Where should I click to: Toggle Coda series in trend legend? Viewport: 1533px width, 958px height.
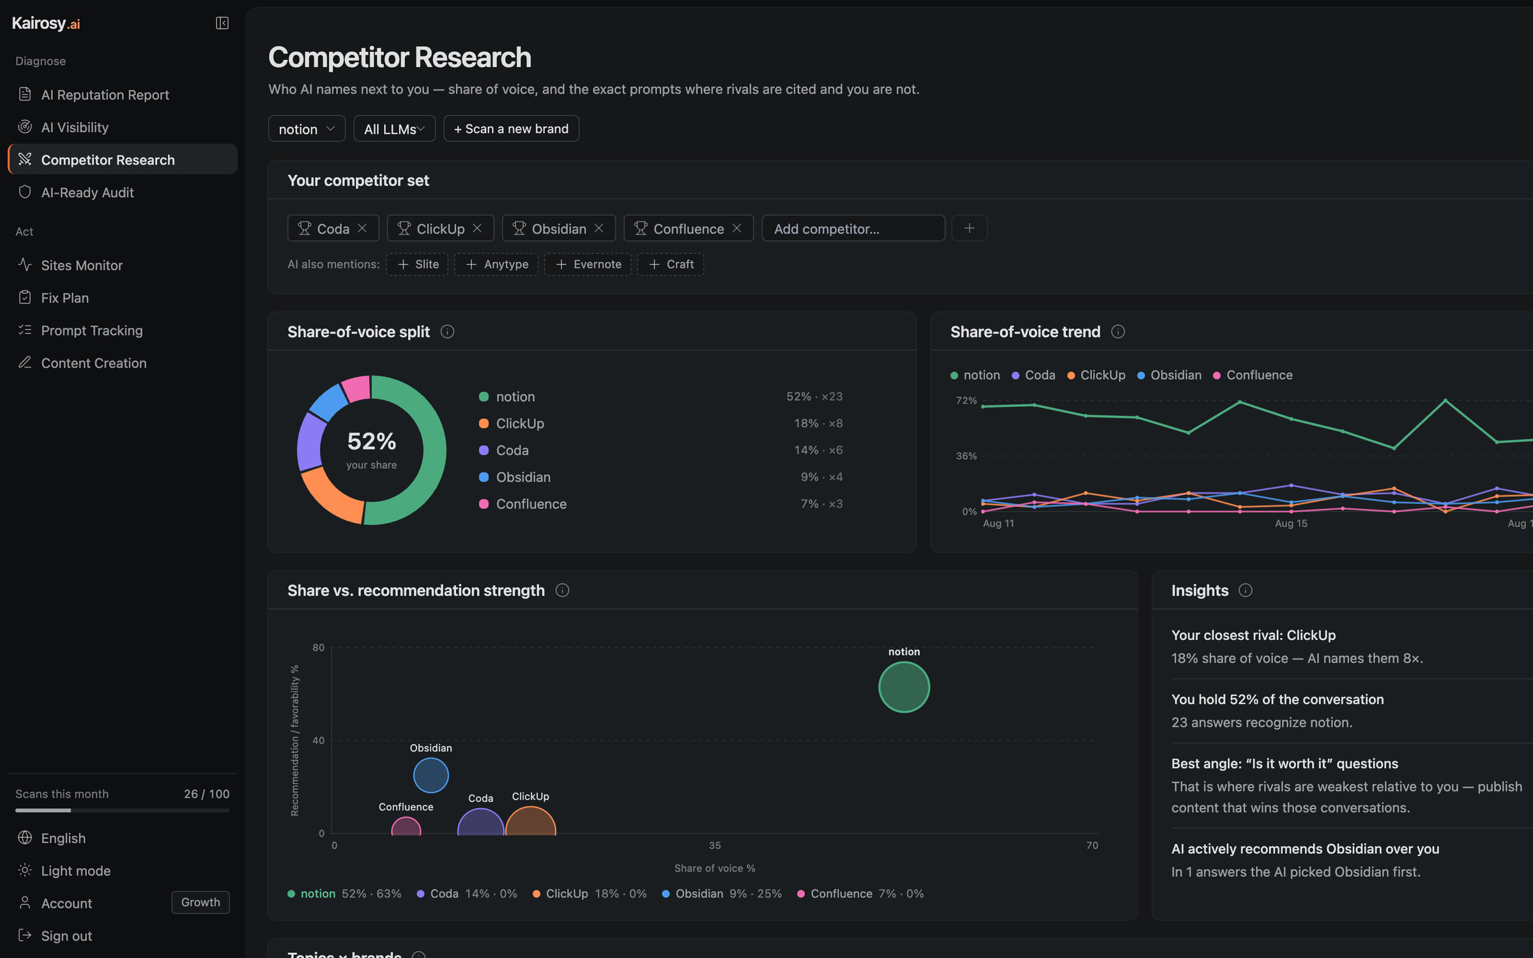click(1033, 375)
